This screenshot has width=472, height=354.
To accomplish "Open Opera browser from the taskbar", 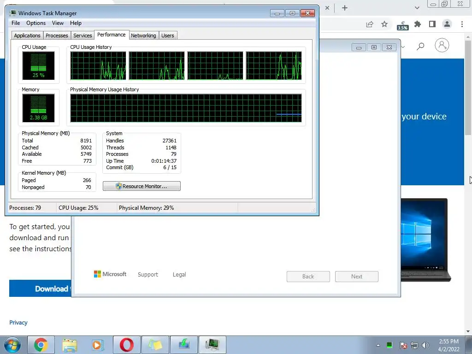I will (x=127, y=345).
